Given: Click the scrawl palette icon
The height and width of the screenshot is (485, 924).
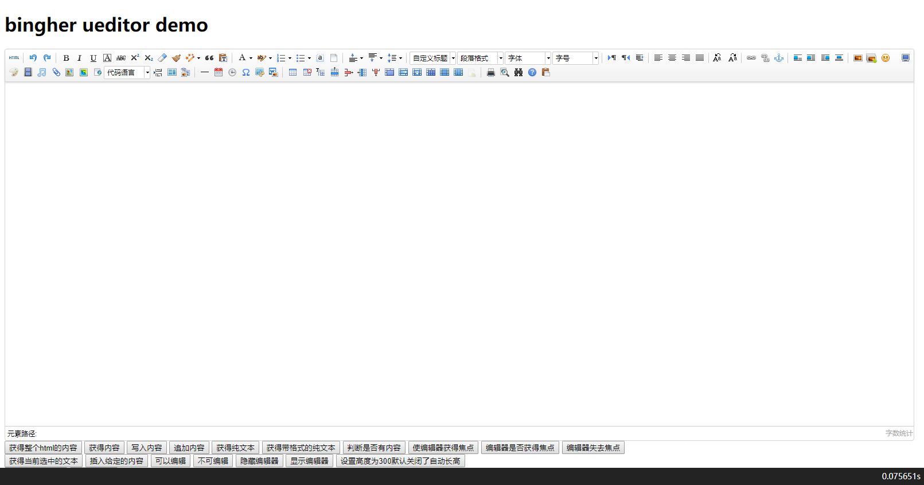Looking at the screenshot, I should tap(14, 72).
